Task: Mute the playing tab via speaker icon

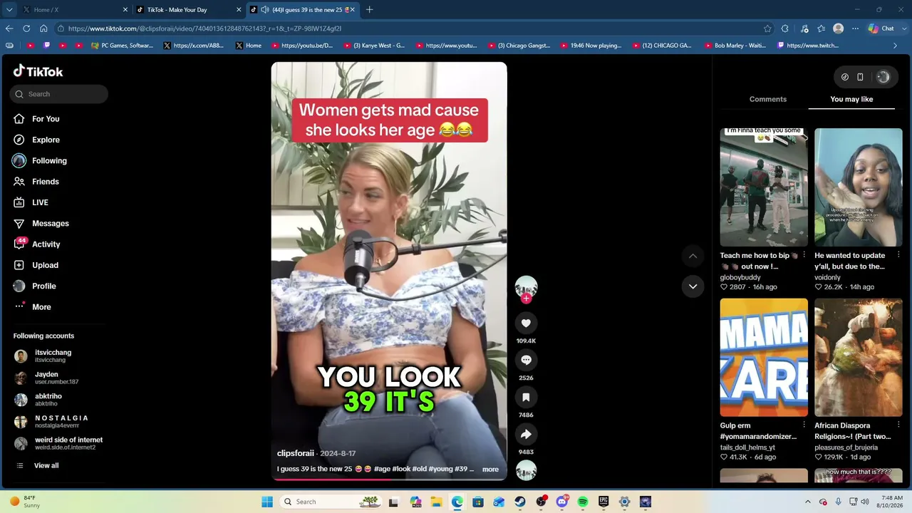Action: point(265,10)
